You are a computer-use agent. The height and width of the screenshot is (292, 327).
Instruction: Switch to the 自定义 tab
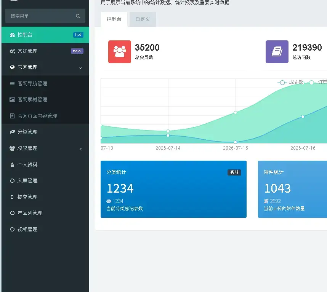143,19
